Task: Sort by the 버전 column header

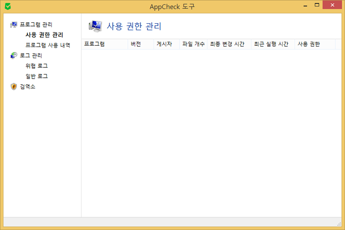Action: [x=141, y=44]
